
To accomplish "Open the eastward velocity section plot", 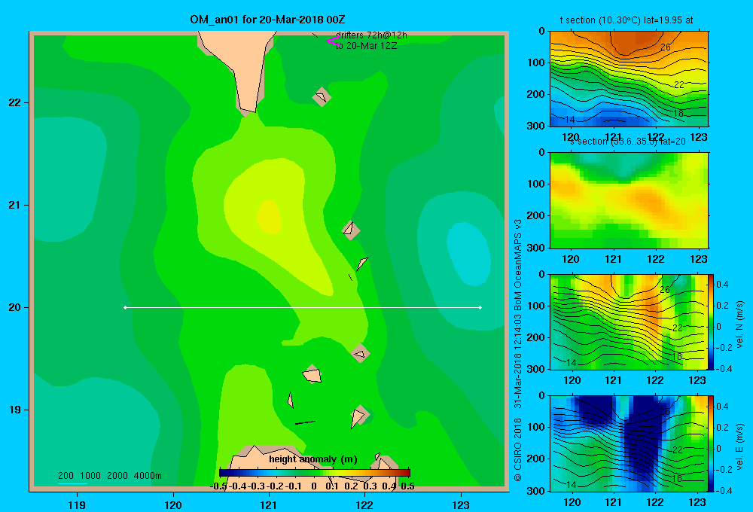I will coord(629,443).
